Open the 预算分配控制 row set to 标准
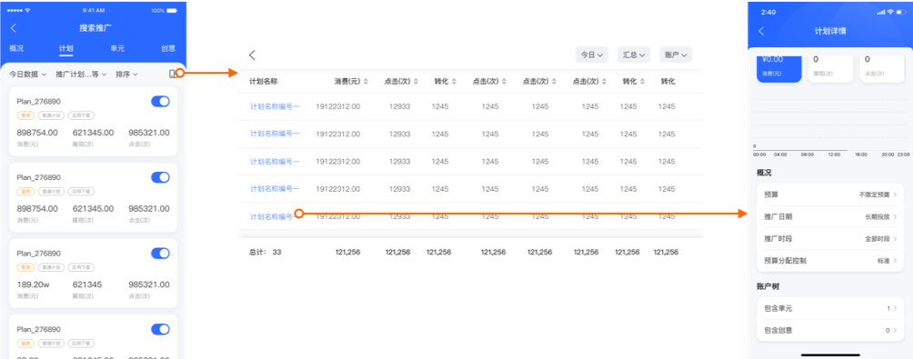Screen dimensions: 913x359 pos(829,261)
